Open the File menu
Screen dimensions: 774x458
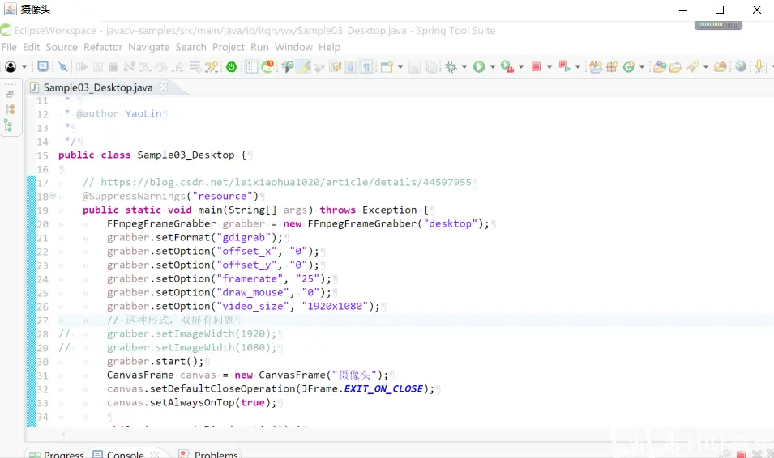tap(9, 47)
